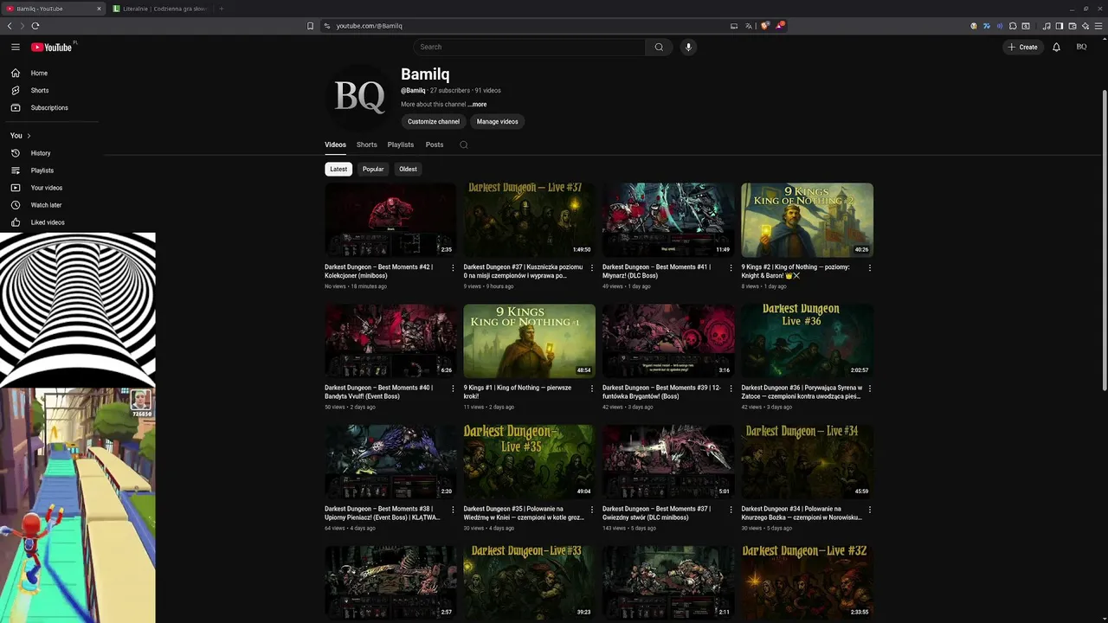
Task: Select the Oldest filter chip
Action: click(x=408, y=169)
